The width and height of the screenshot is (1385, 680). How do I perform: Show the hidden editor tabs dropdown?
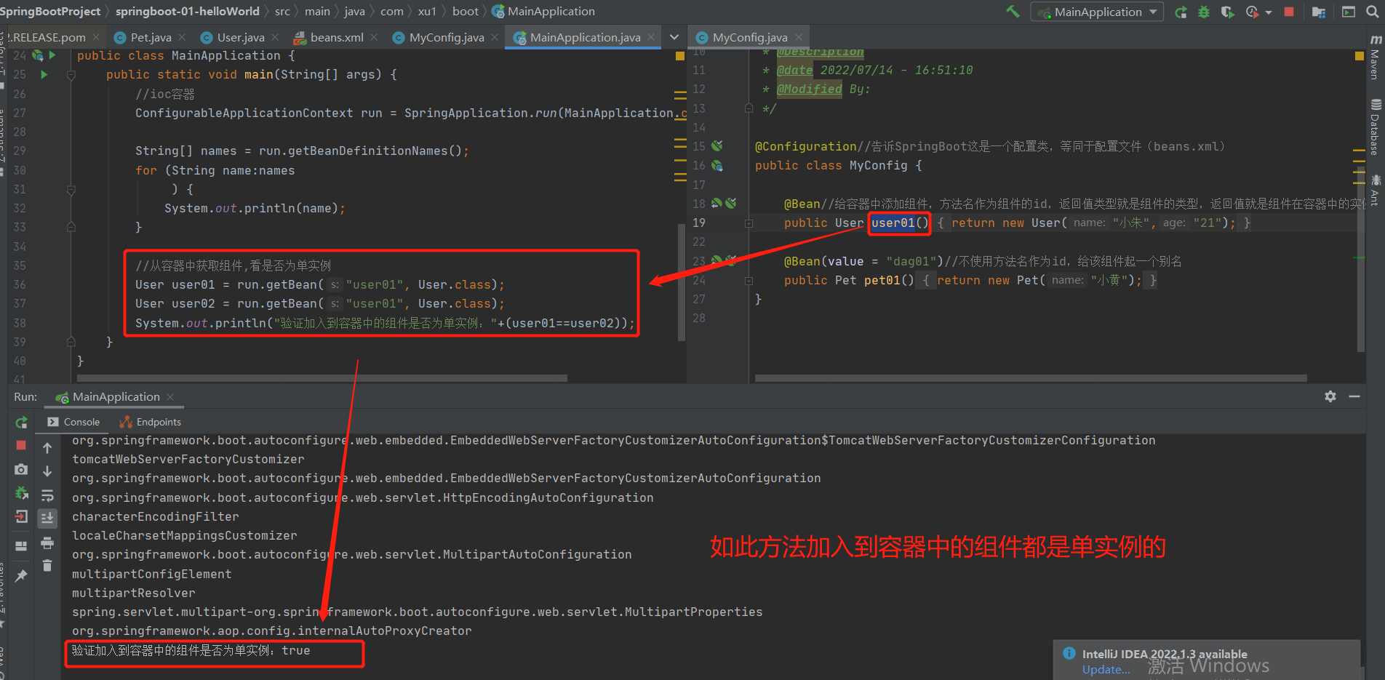[x=674, y=37]
